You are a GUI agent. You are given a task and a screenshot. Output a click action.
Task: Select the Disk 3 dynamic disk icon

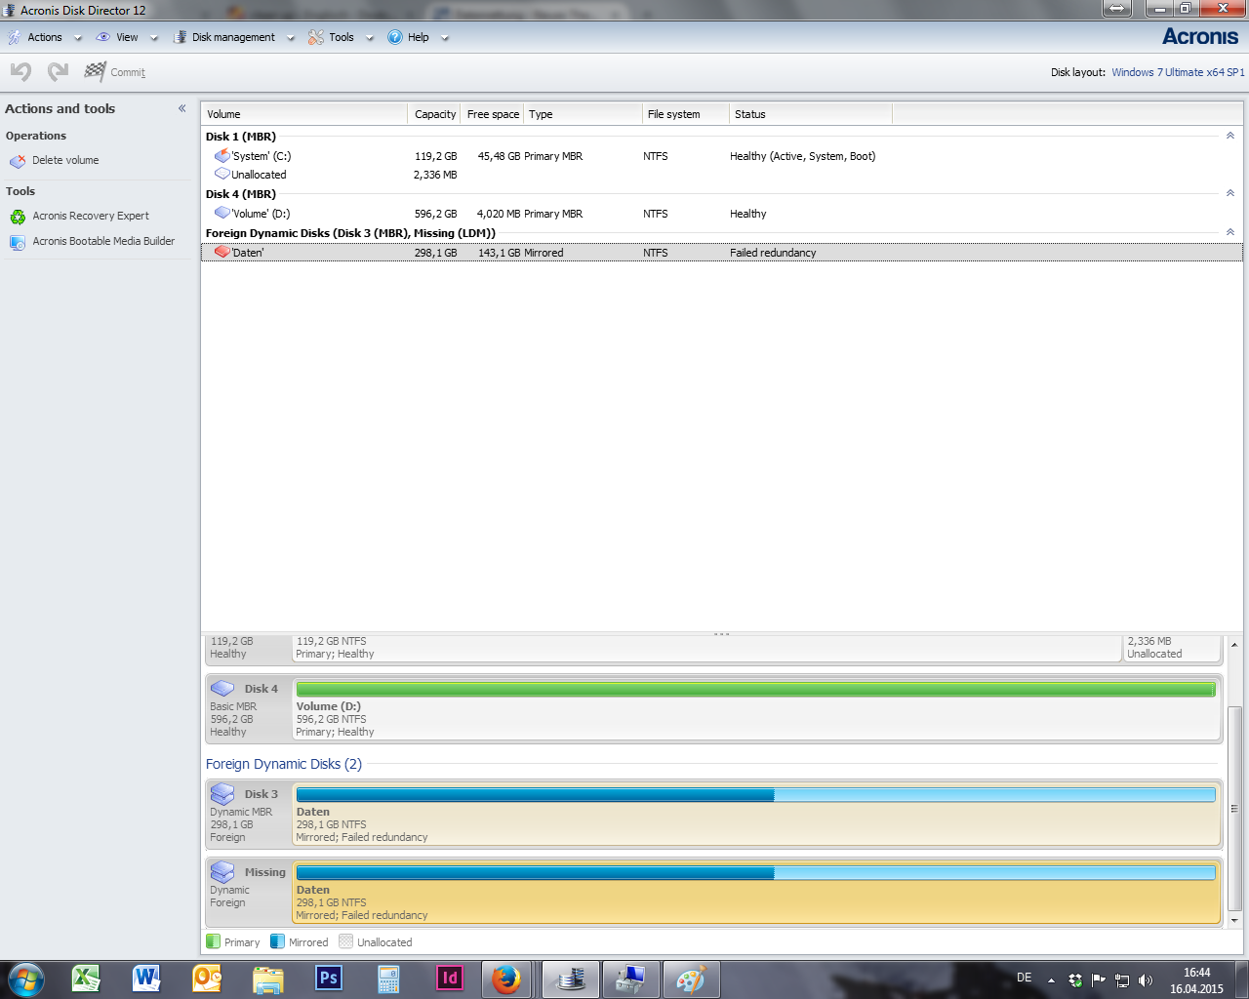pyautogui.click(x=222, y=794)
